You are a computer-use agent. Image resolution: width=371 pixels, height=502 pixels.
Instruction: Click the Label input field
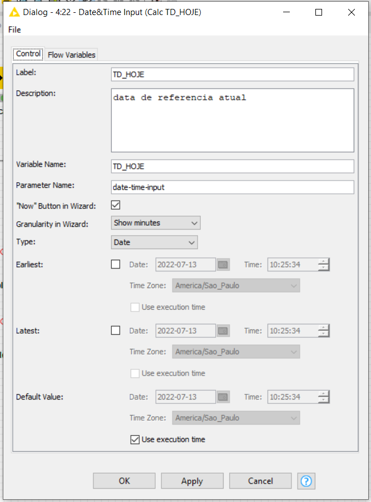tap(233, 75)
